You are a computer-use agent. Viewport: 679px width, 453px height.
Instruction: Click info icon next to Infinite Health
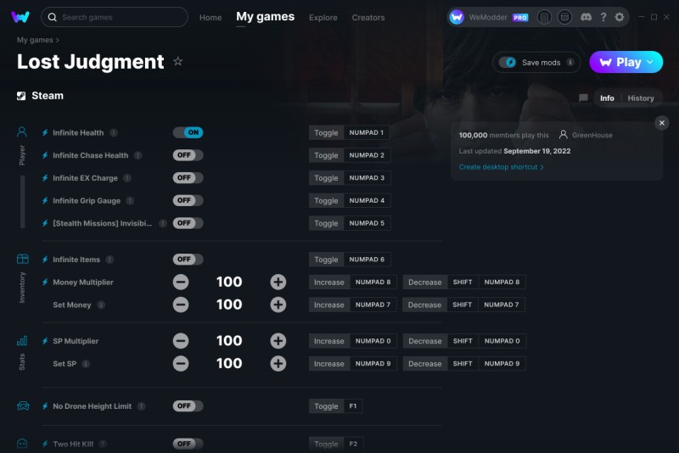coord(114,133)
